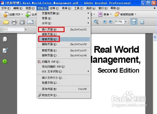Close the document with the menu bar X

pyautogui.click(x=154, y=8)
